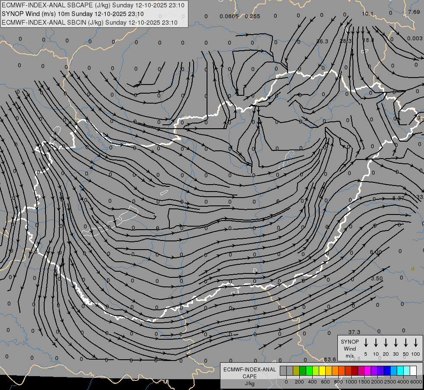Click the 400 tick on CAPE scale

(312, 382)
